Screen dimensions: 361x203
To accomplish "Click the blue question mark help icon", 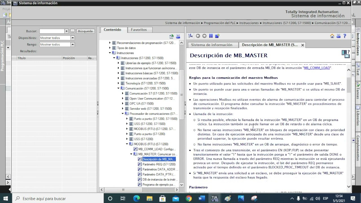I will pyautogui.click(x=344, y=36).
